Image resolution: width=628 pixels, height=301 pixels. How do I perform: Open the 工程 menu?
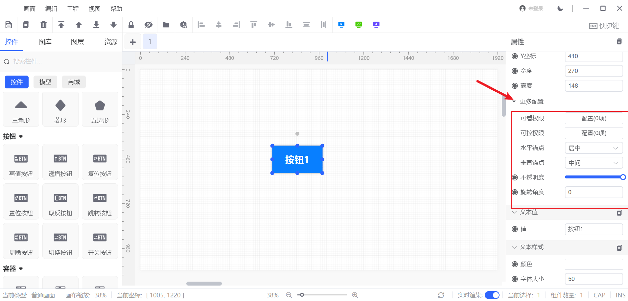[x=73, y=9]
